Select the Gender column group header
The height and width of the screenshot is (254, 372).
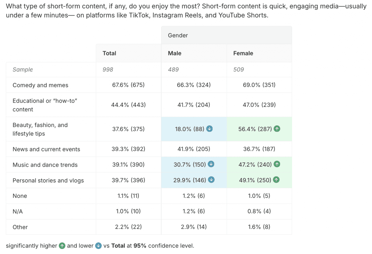(x=178, y=35)
